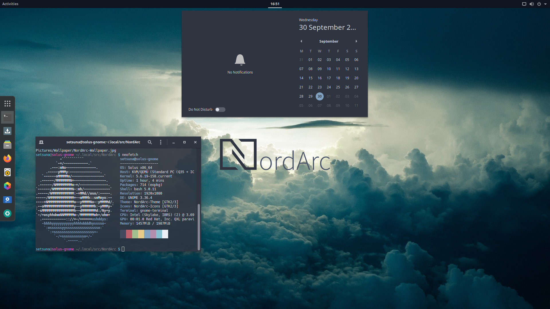Click the Terminal icon in the dock
Viewport: 550px width, 309px height.
[7, 117]
